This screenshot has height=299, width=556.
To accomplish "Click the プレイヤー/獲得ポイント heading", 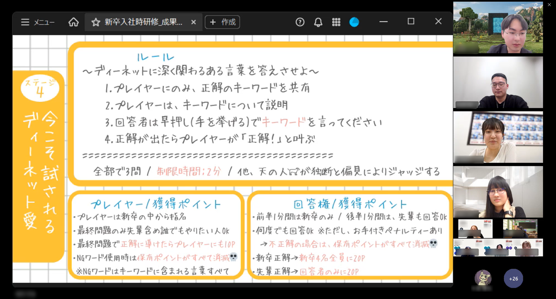I will click(156, 204).
